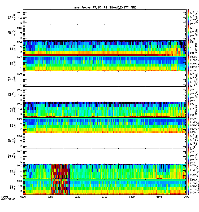The image size is (199, 212).
Task: Click the "tha fff 32 scm3" panel label
Action: click(x=12, y=33)
